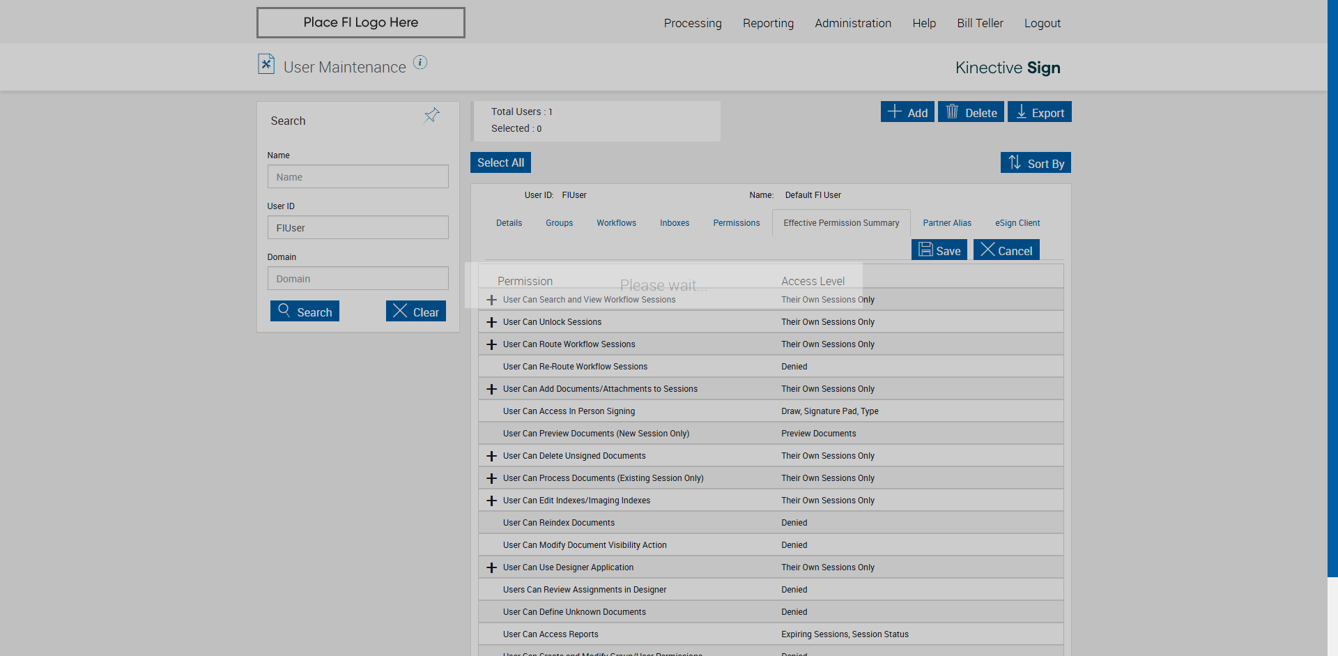Save the user changes

[x=939, y=250]
